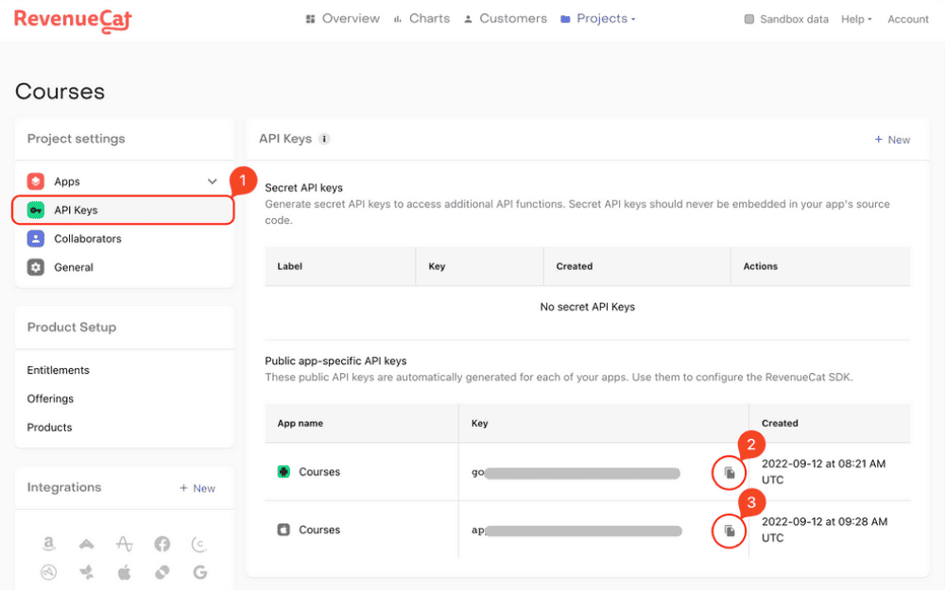Click the Amazon integration icon
This screenshot has height=590, width=945.
click(x=48, y=544)
